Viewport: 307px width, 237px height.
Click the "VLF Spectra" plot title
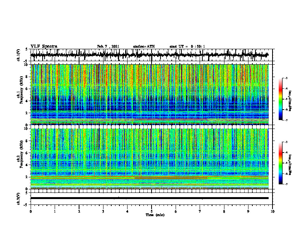click(x=44, y=46)
